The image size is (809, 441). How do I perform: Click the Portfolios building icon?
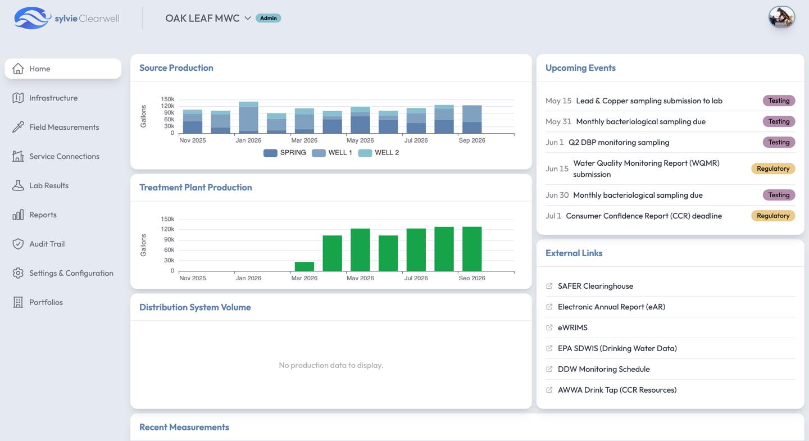coord(18,302)
